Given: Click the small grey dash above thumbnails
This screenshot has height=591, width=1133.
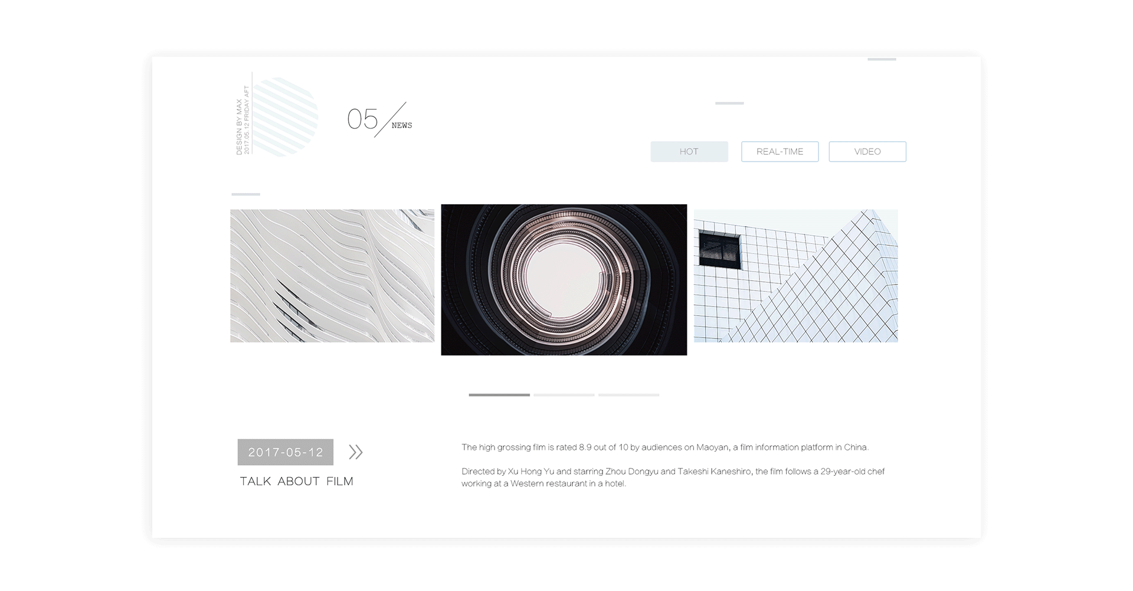Looking at the screenshot, I should (245, 194).
